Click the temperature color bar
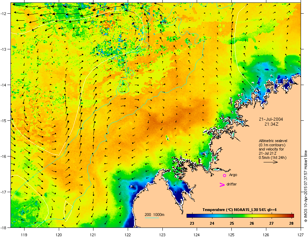 click(240, 216)
